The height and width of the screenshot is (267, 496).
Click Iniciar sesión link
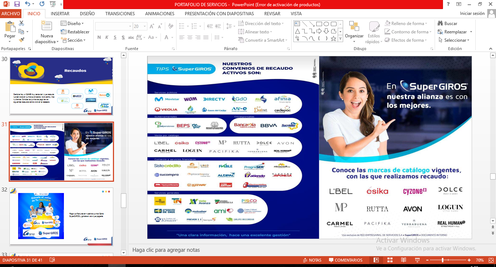[472, 13]
